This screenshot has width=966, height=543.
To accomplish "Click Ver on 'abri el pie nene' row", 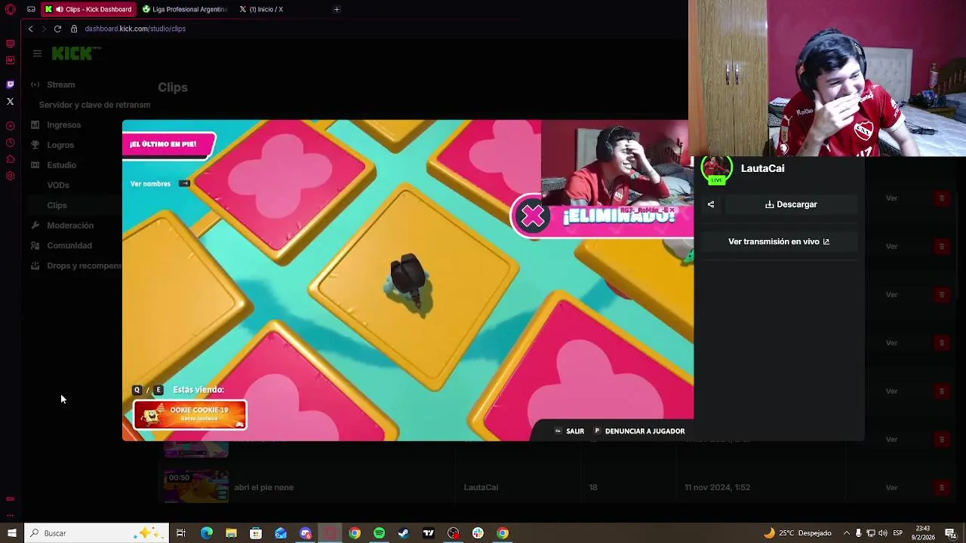I will [x=891, y=487].
